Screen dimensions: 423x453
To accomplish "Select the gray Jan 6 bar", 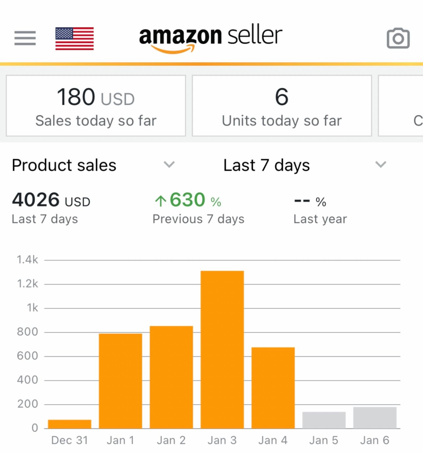I will (x=375, y=418).
